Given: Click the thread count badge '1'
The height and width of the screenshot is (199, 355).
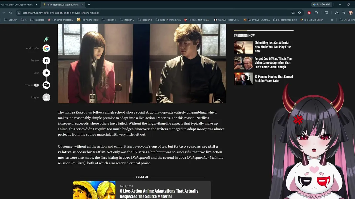Looking at the screenshot, I should (36, 85).
